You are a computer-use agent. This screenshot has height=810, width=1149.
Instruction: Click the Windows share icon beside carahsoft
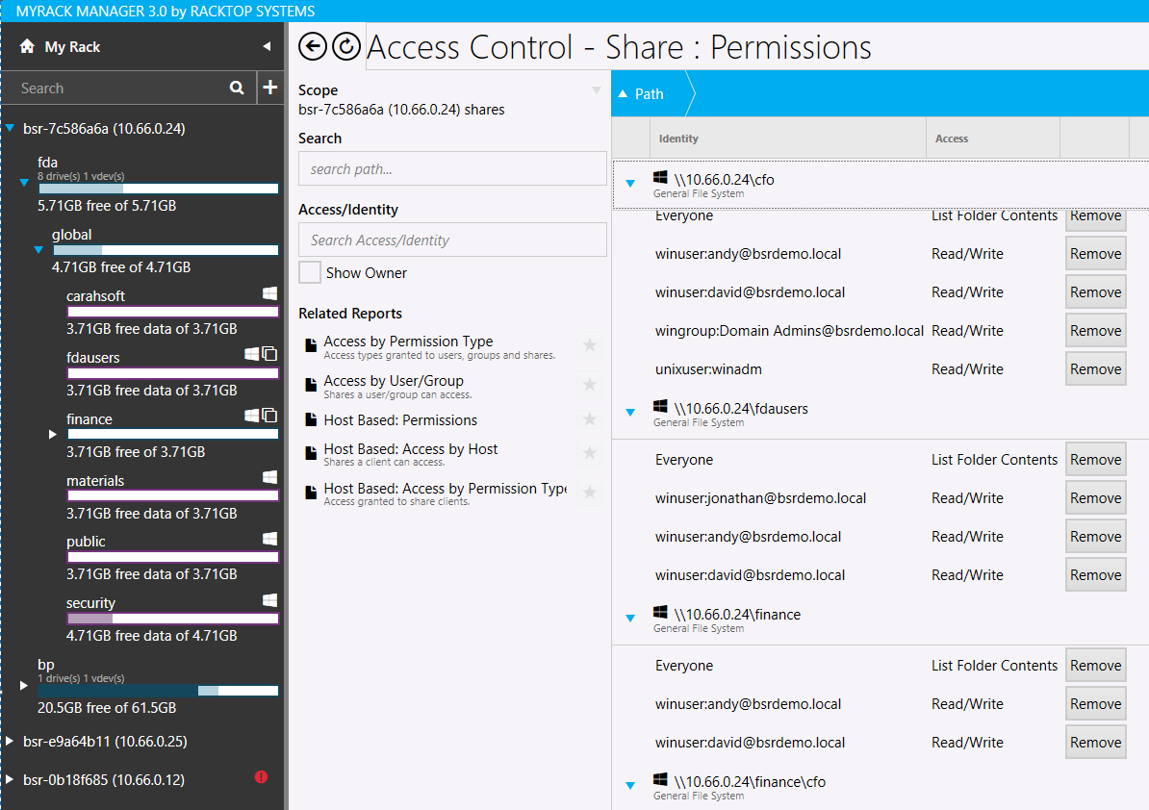(x=269, y=293)
